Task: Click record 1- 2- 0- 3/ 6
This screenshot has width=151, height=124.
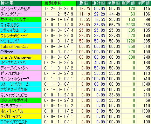Action: 59,9
